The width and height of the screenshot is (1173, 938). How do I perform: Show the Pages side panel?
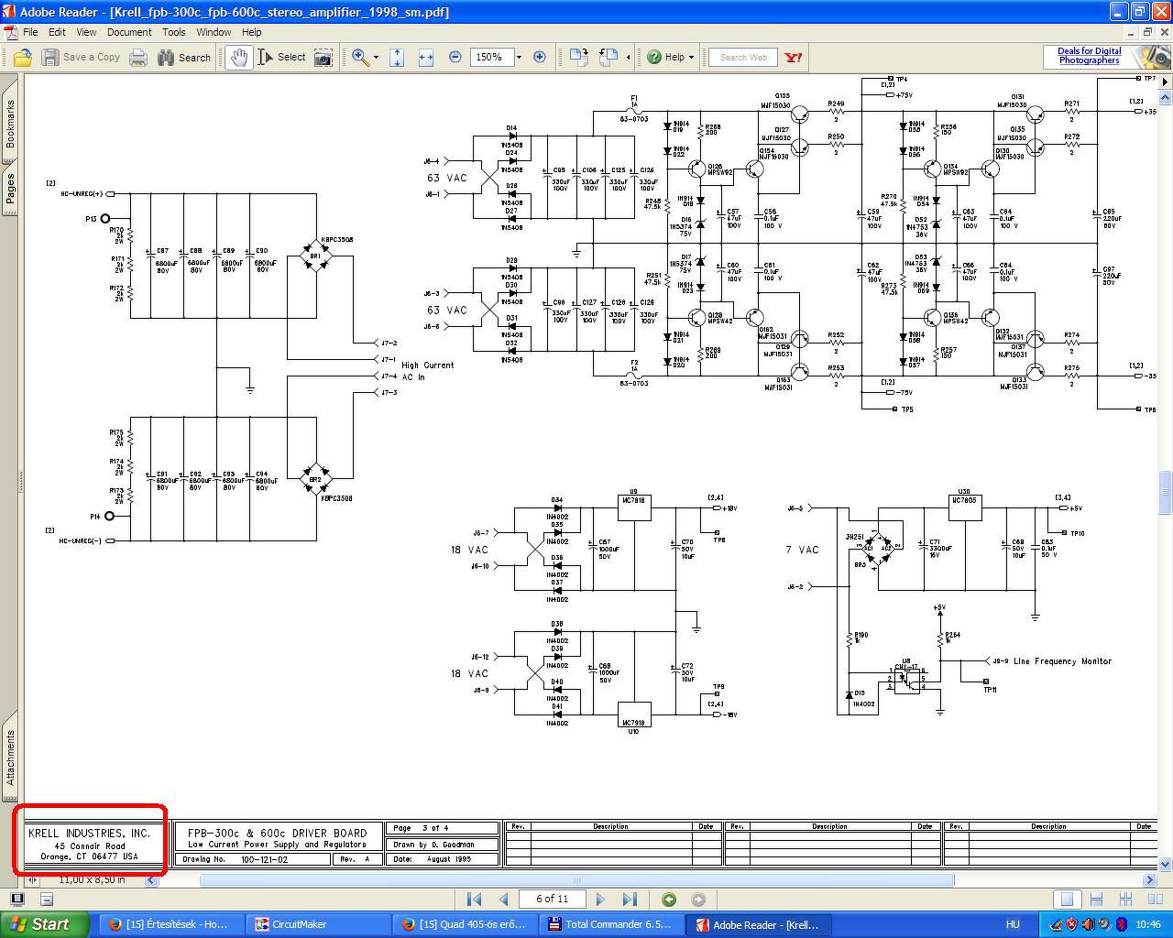(x=10, y=189)
